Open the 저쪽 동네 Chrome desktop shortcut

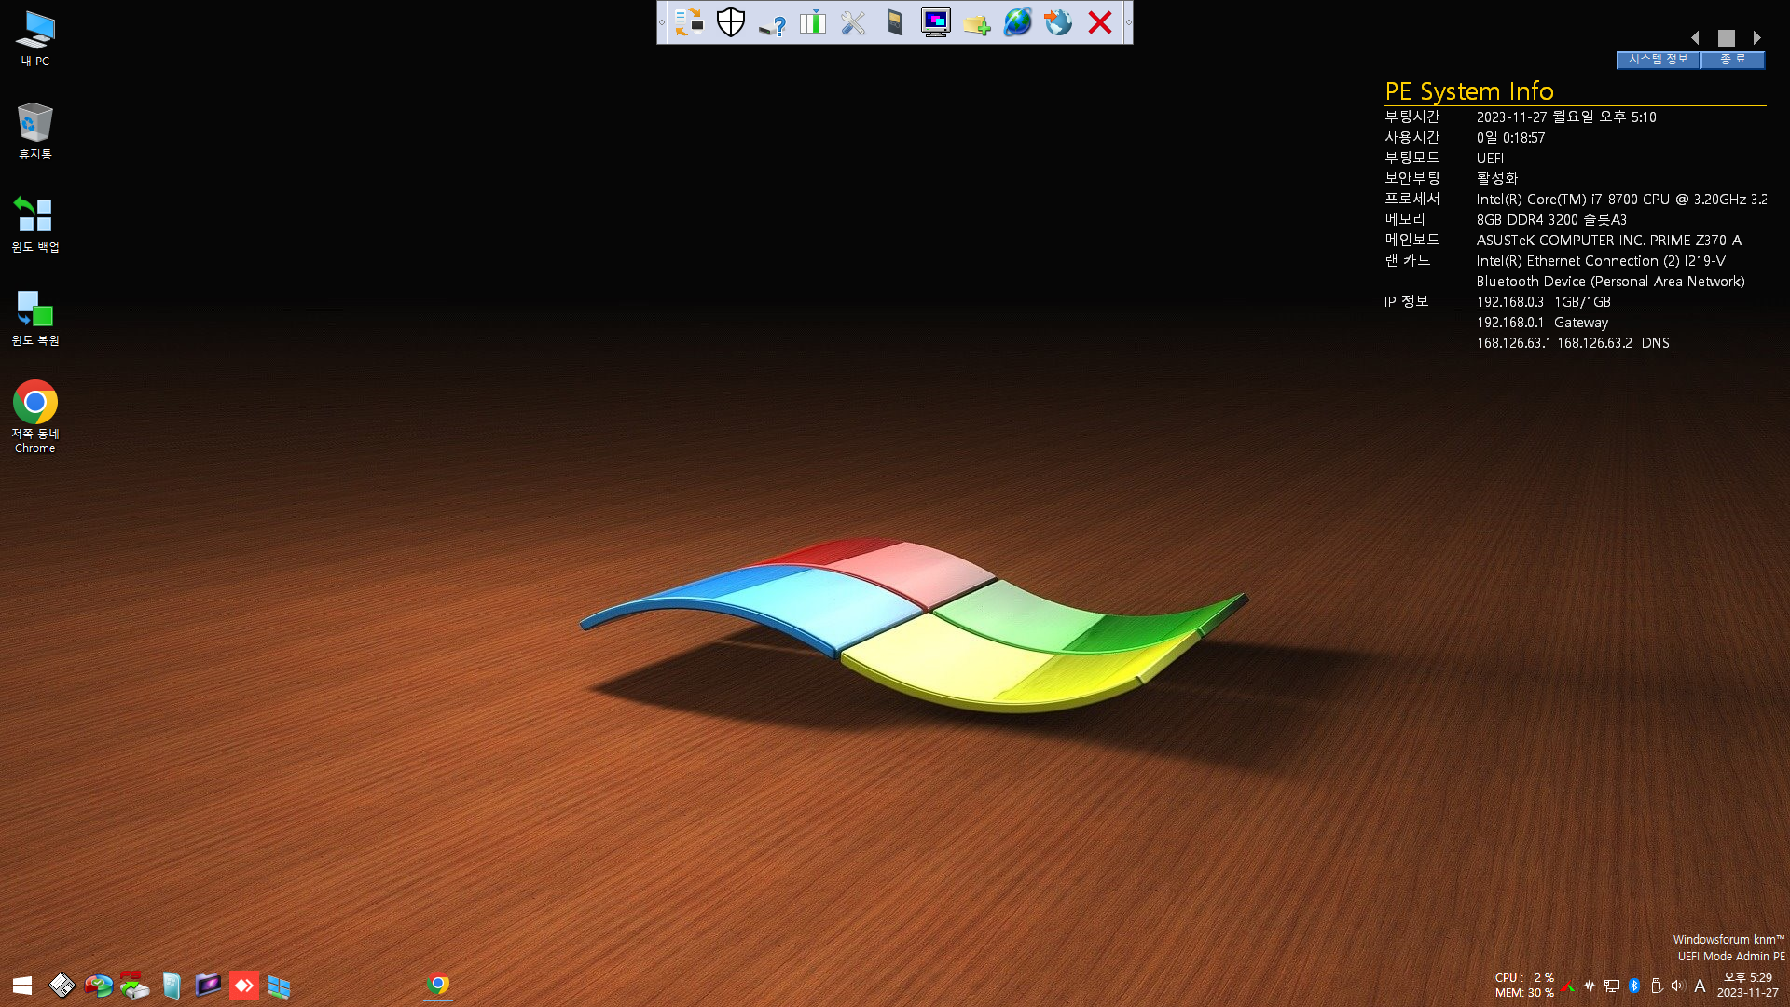(x=35, y=417)
